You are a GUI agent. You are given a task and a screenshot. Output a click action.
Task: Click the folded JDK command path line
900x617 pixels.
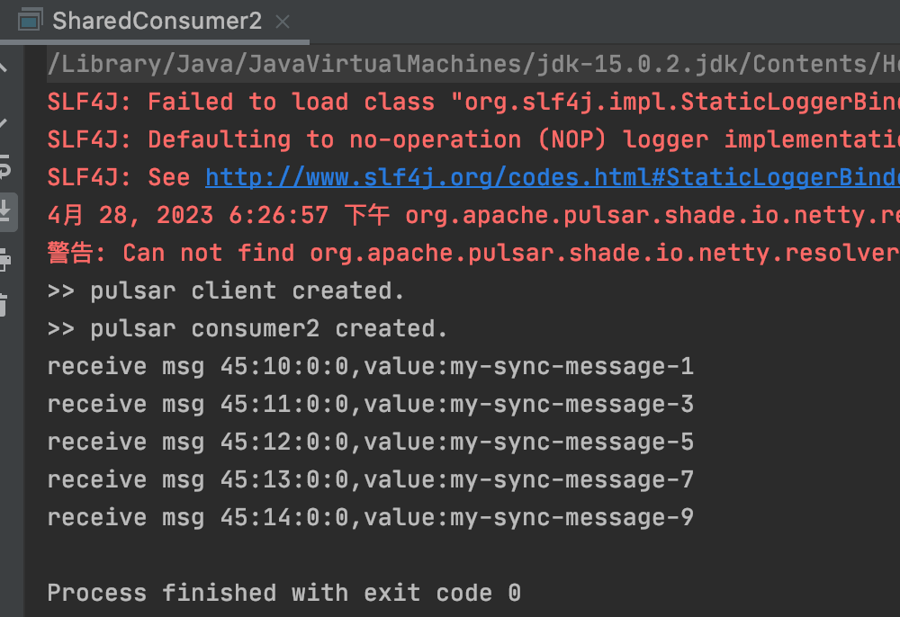pyautogui.click(x=473, y=64)
